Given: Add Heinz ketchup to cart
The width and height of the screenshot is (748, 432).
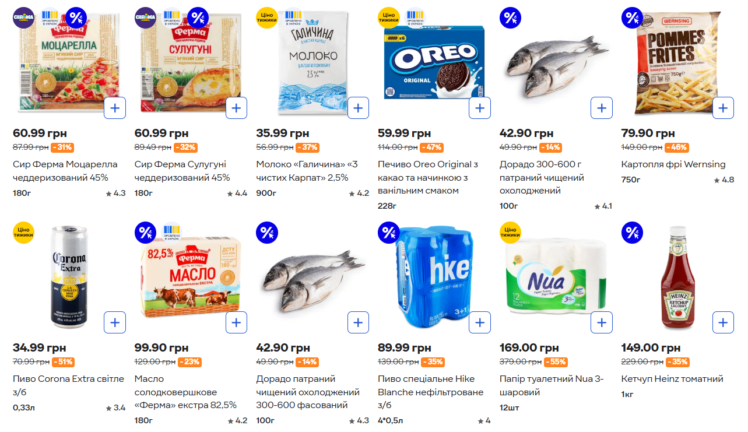Looking at the screenshot, I should 723,322.
